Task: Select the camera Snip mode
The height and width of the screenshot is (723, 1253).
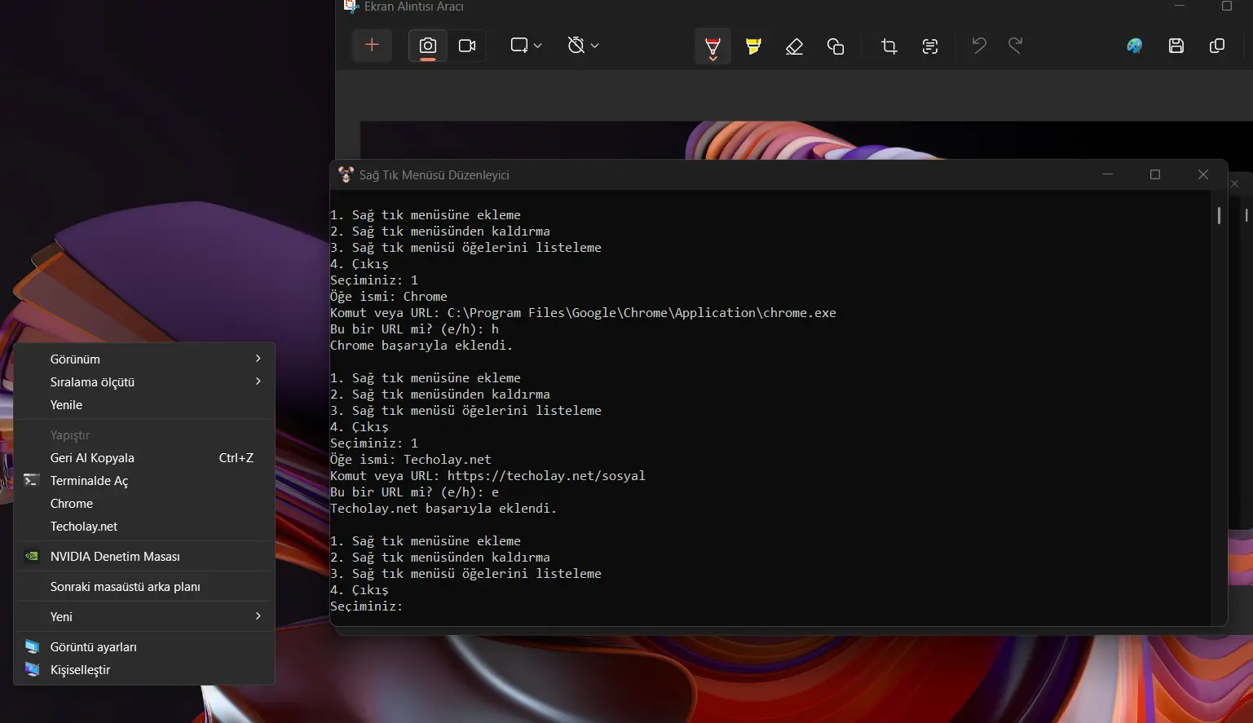Action: (x=427, y=46)
